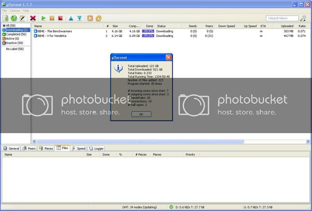Click the Pause torrent icon
Image resolution: width=312 pixels, height=211 pixels.
[52, 18]
